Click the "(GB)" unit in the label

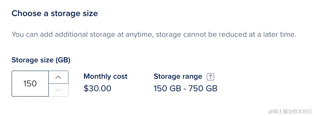click(x=63, y=60)
